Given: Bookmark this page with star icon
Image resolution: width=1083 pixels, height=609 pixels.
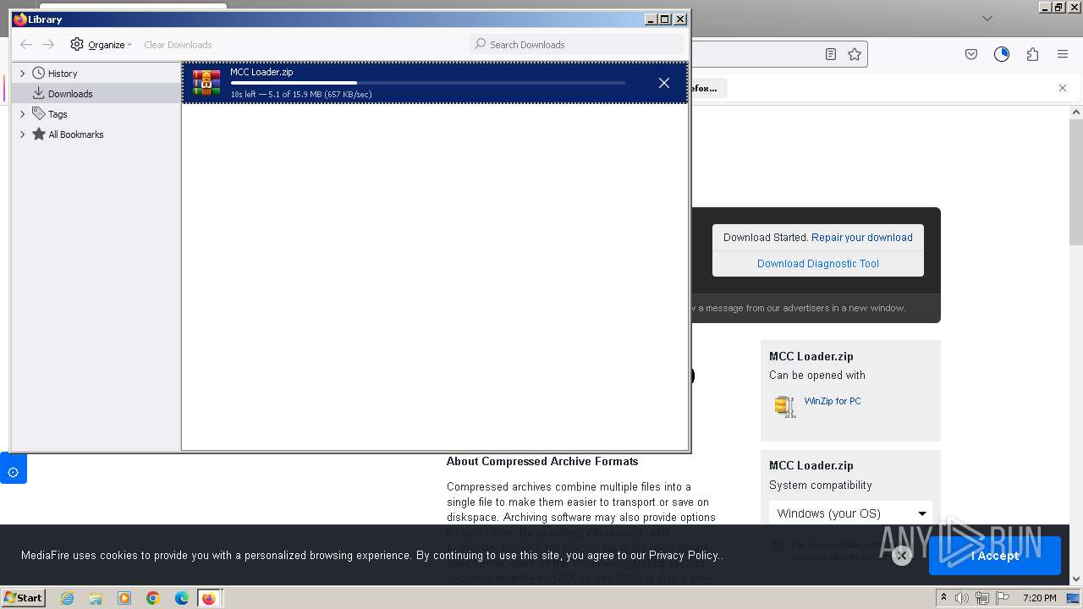Looking at the screenshot, I should pyautogui.click(x=855, y=54).
